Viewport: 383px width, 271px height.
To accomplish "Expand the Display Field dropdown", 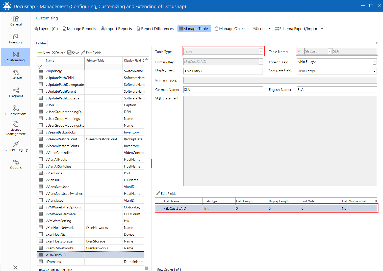I will tap(261, 71).
